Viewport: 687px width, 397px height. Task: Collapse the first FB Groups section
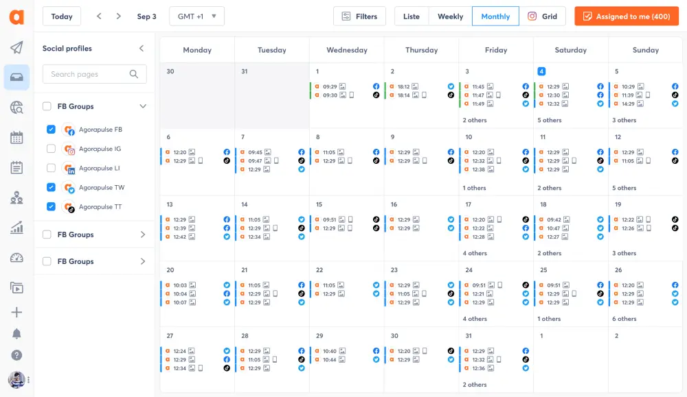pos(143,106)
